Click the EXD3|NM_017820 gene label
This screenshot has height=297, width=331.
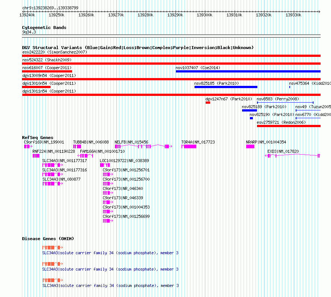tap(283, 151)
